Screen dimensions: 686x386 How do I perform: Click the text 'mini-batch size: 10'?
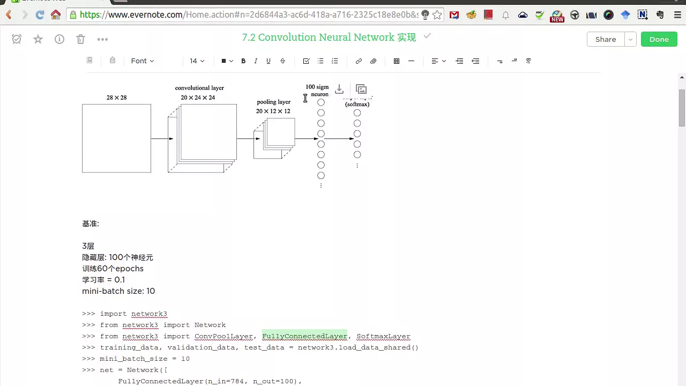click(118, 291)
